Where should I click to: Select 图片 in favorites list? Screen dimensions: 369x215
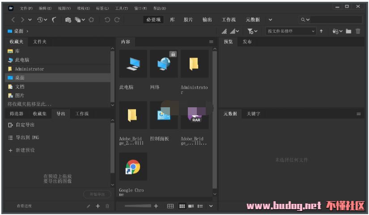point(58,96)
